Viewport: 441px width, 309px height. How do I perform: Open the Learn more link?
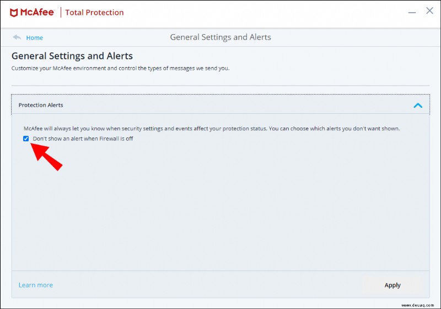[x=36, y=285]
